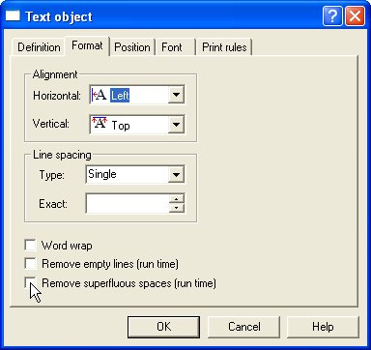Click the Help button
371x350 pixels.
pyautogui.click(x=323, y=327)
